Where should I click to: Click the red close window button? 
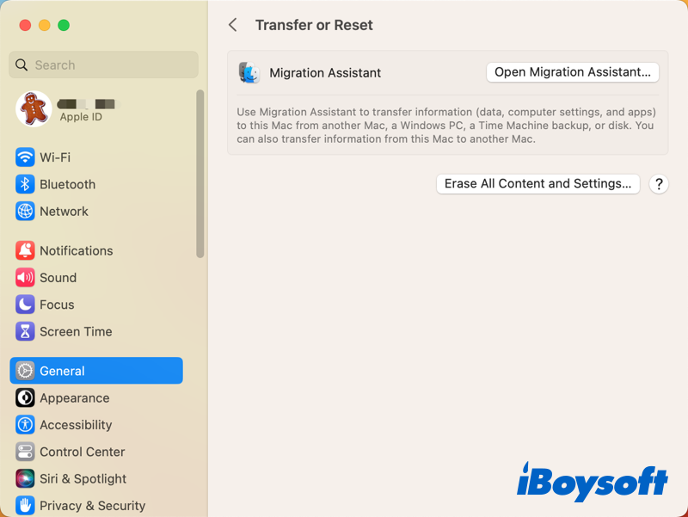pyautogui.click(x=25, y=25)
